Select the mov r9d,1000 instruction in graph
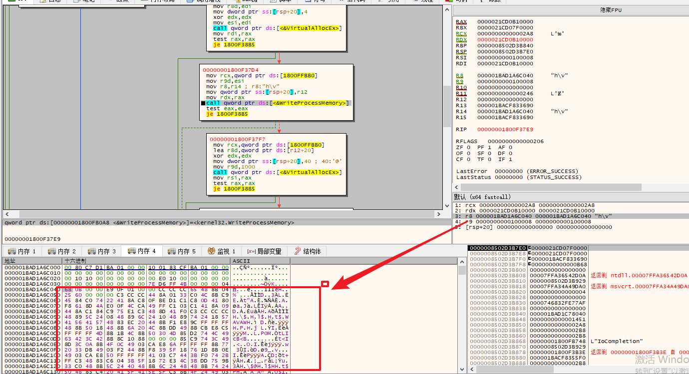Screen dimensions: 689x374 (x=233, y=167)
